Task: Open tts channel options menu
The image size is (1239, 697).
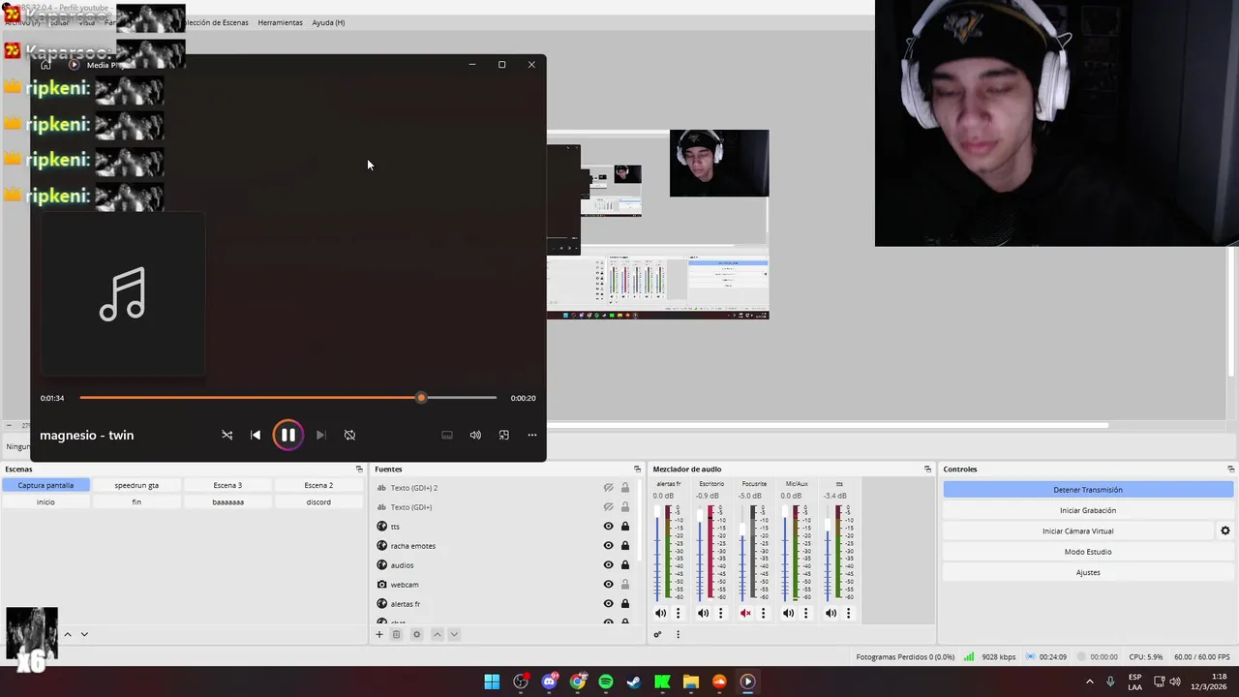Action: [x=848, y=613]
